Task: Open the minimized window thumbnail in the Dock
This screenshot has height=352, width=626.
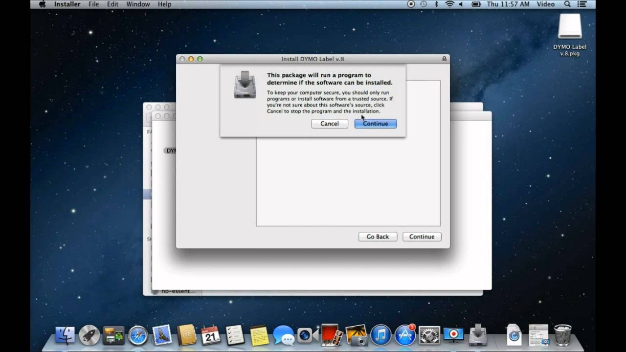Action: click(538, 335)
